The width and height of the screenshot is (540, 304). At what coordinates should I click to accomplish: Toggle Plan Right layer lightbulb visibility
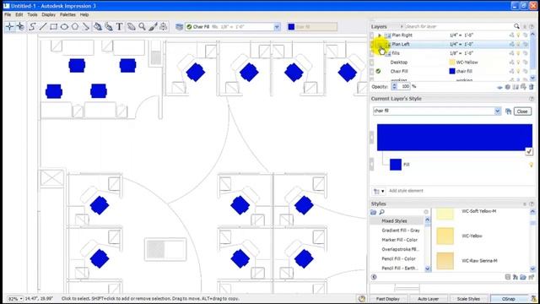518,35
